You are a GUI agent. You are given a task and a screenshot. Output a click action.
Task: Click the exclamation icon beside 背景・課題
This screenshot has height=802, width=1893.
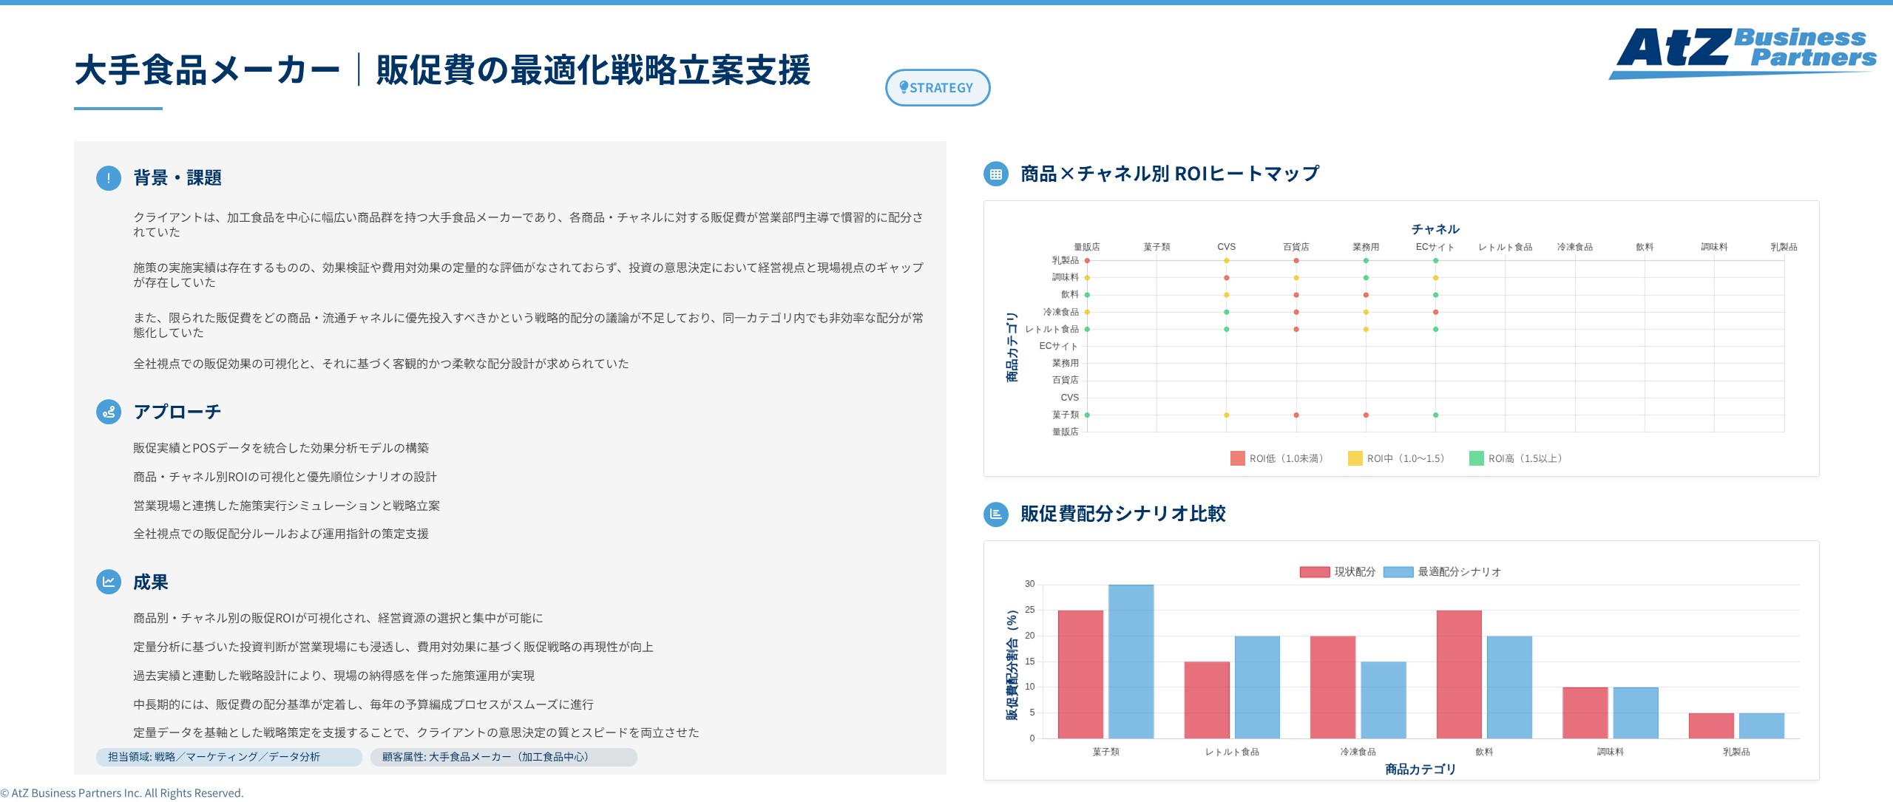(108, 178)
